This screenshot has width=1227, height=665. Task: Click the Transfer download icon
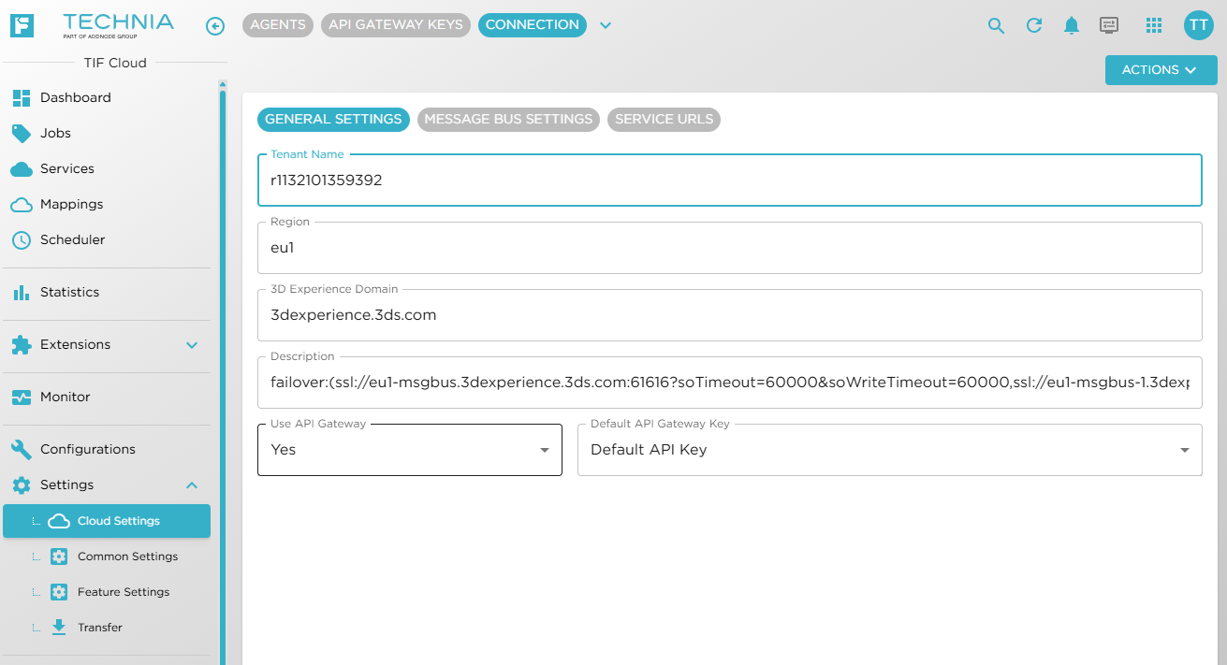click(x=59, y=628)
